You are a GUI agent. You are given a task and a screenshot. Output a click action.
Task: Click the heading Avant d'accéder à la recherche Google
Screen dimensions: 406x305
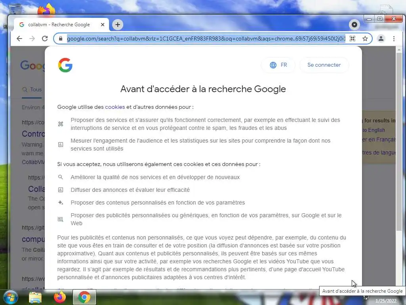click(203, 89)
